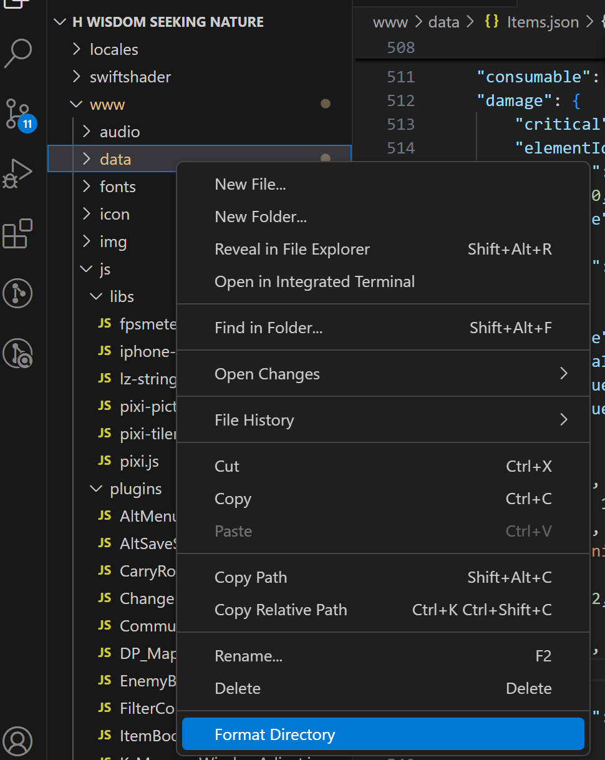Open the AltSave plugin file
605x760 pixels.
coord(148,543)
